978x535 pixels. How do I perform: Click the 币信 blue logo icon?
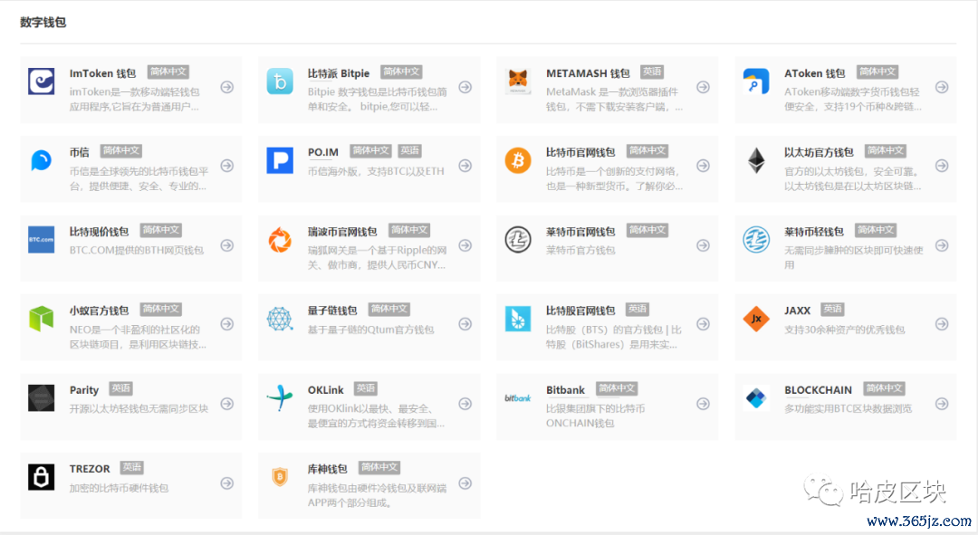coord(41,161)
